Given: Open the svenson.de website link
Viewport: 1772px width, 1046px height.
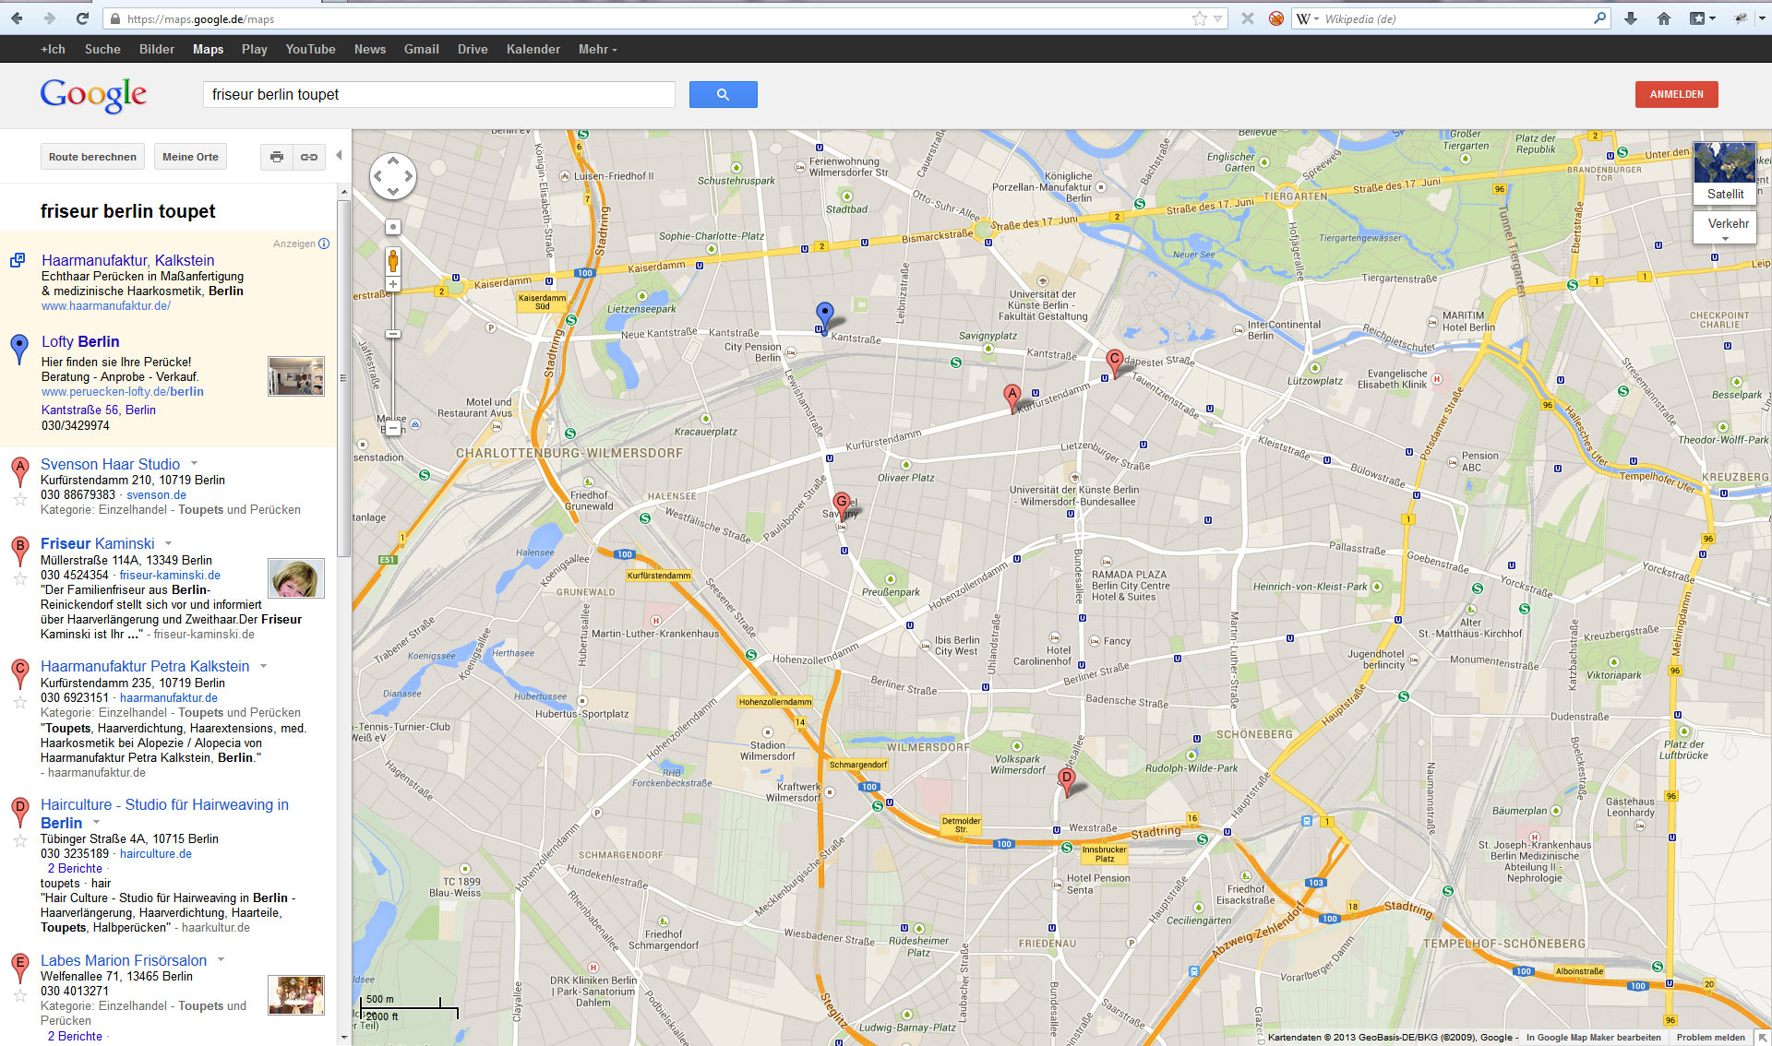Looking at the screenshot, I should tap(156, 494).
